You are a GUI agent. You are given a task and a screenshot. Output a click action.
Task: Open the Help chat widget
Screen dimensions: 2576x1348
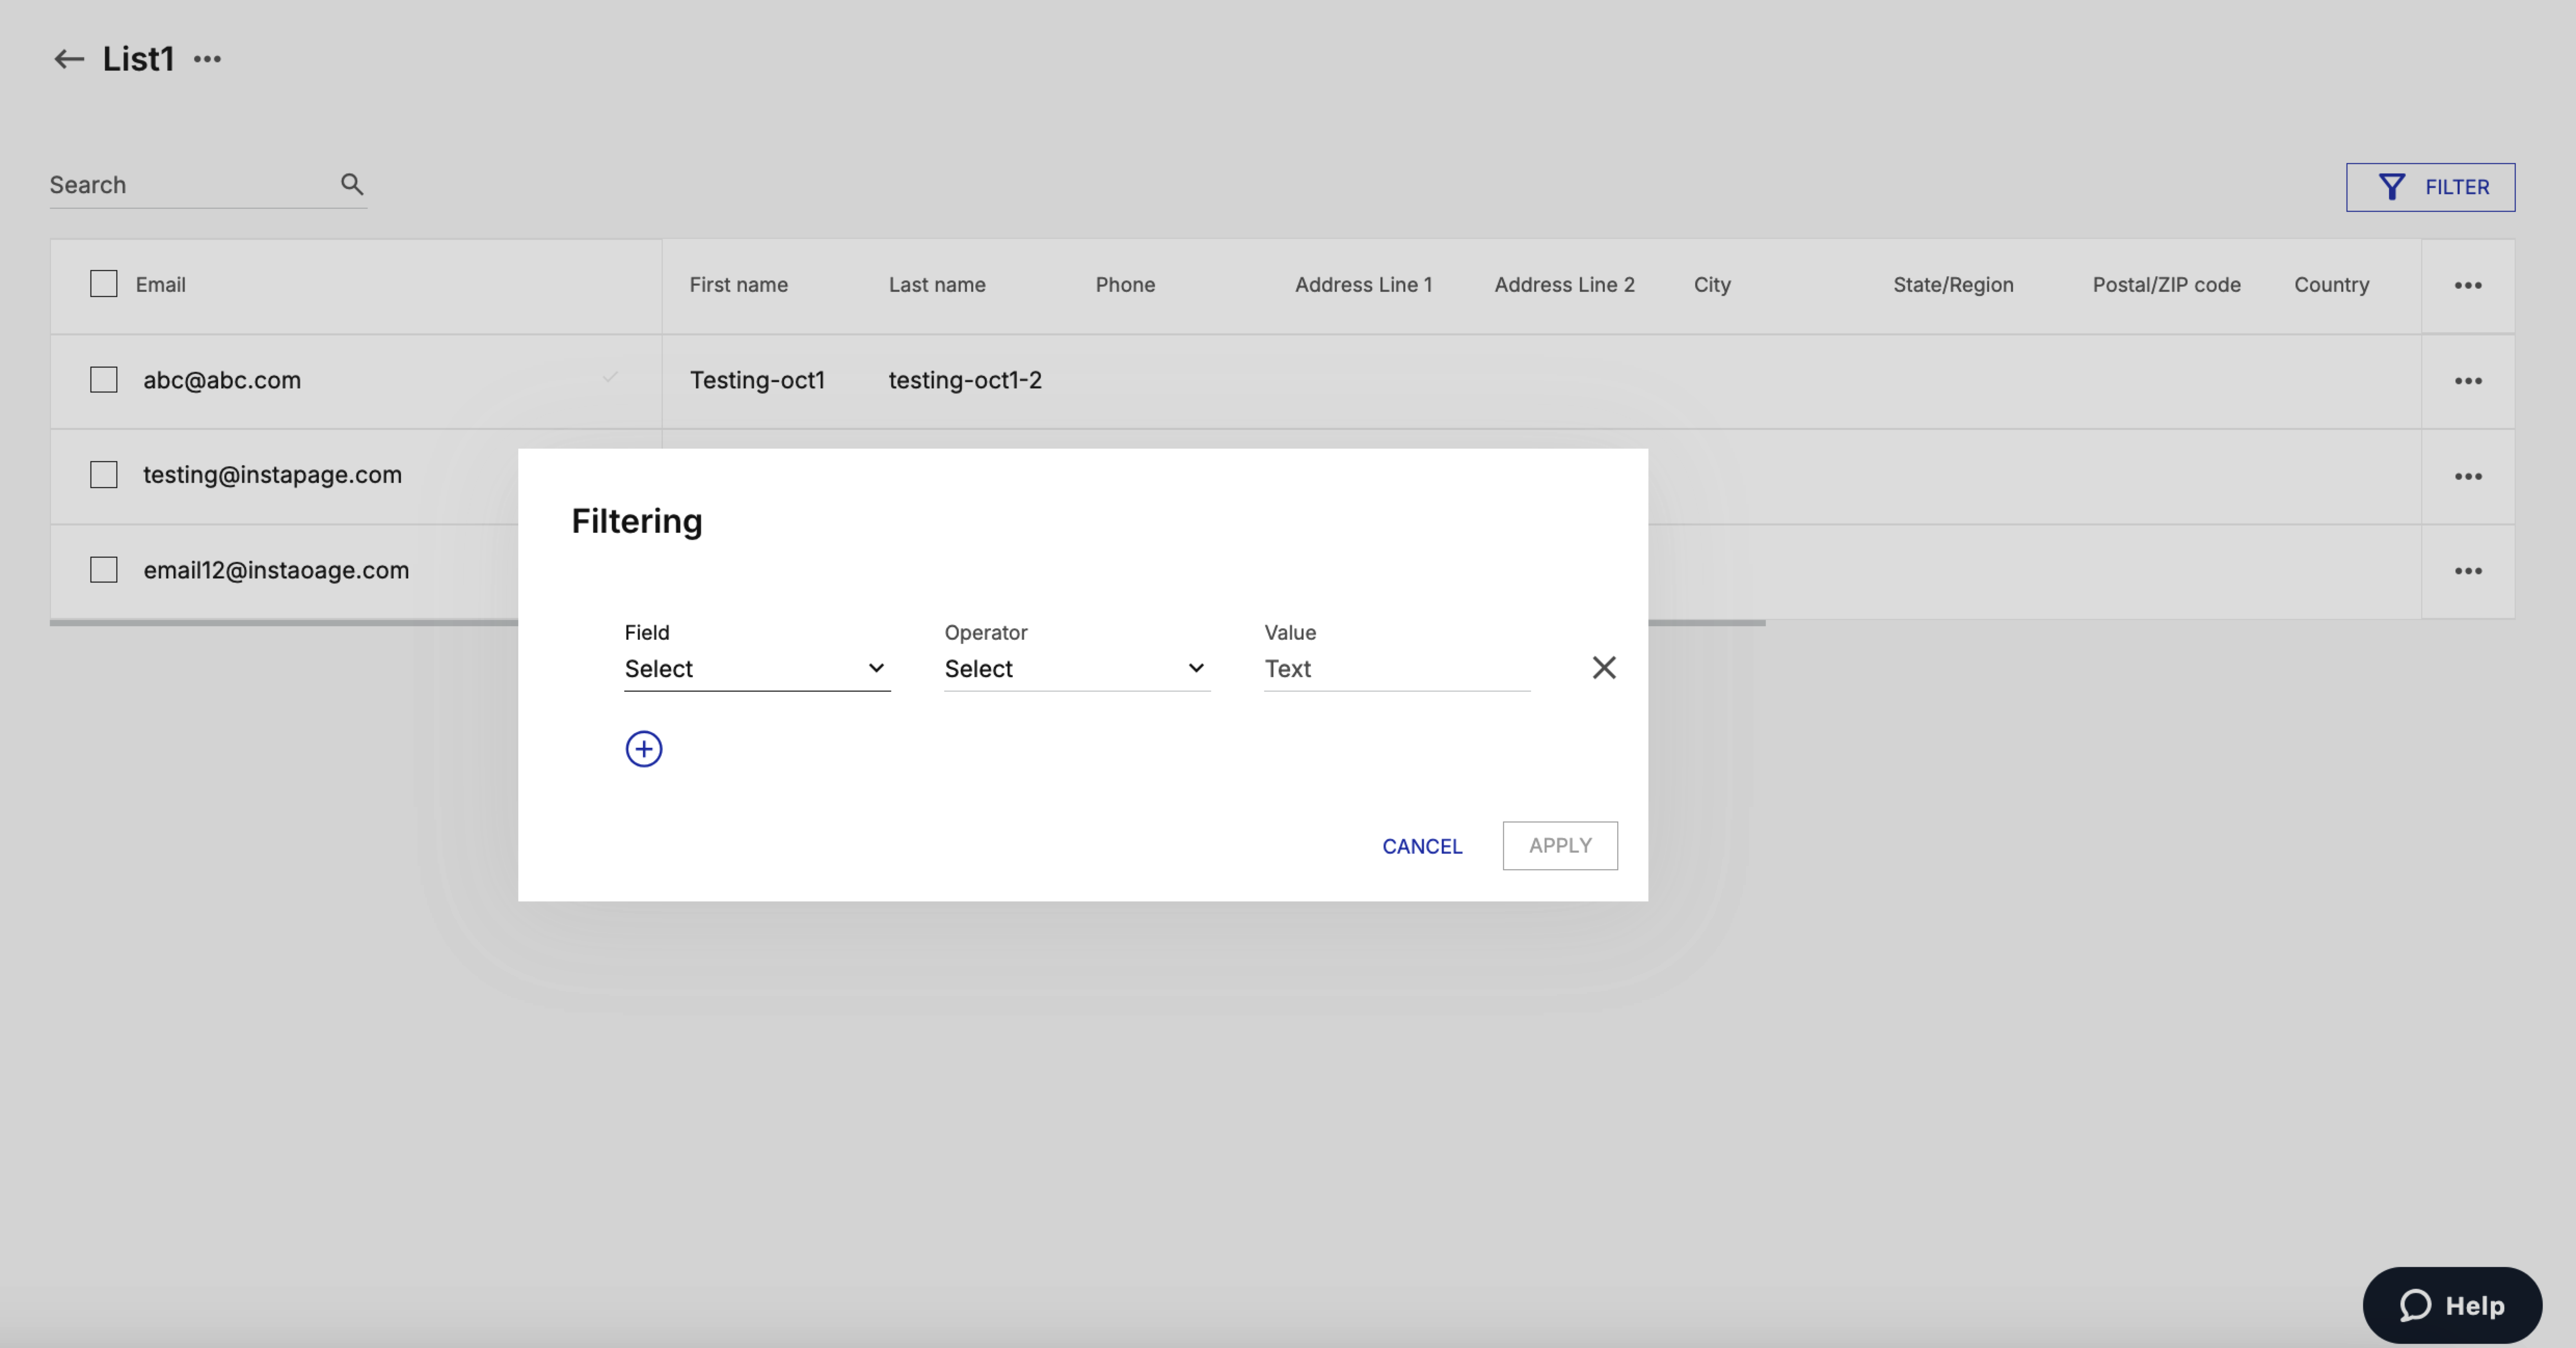click(x=2451, y=1305)
